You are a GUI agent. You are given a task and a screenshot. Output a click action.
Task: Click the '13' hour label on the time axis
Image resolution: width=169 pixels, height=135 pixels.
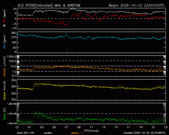tap(104, 127)
